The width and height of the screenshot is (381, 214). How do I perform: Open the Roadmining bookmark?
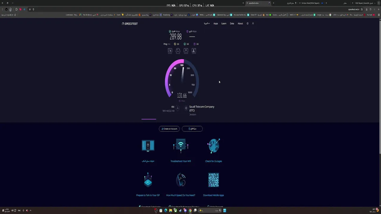tap(168, 15)
